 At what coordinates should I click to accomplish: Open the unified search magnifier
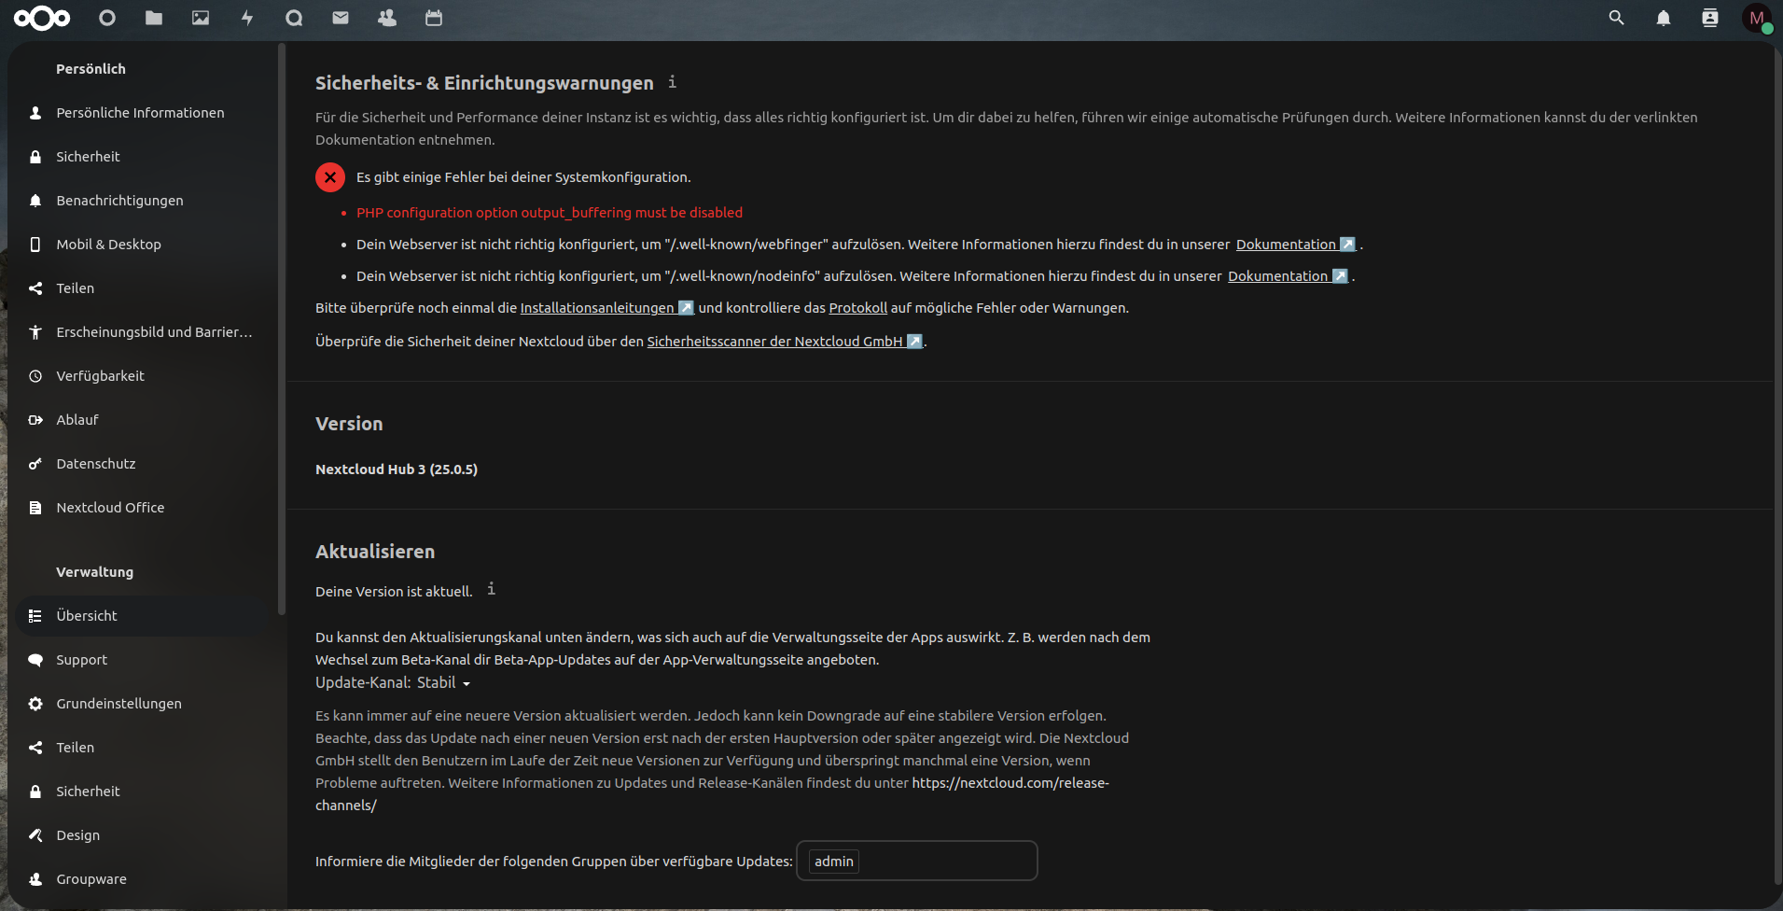[x=1617, y=18]
